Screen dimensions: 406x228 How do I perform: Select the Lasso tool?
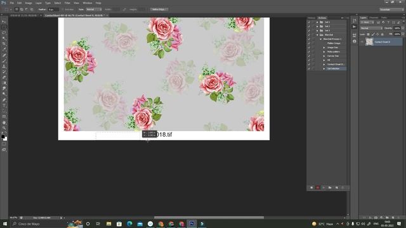point(4,33)
